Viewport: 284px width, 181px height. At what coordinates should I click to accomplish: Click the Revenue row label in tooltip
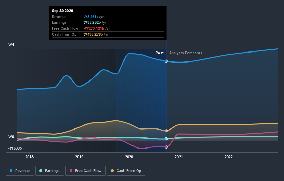[59, 17]
